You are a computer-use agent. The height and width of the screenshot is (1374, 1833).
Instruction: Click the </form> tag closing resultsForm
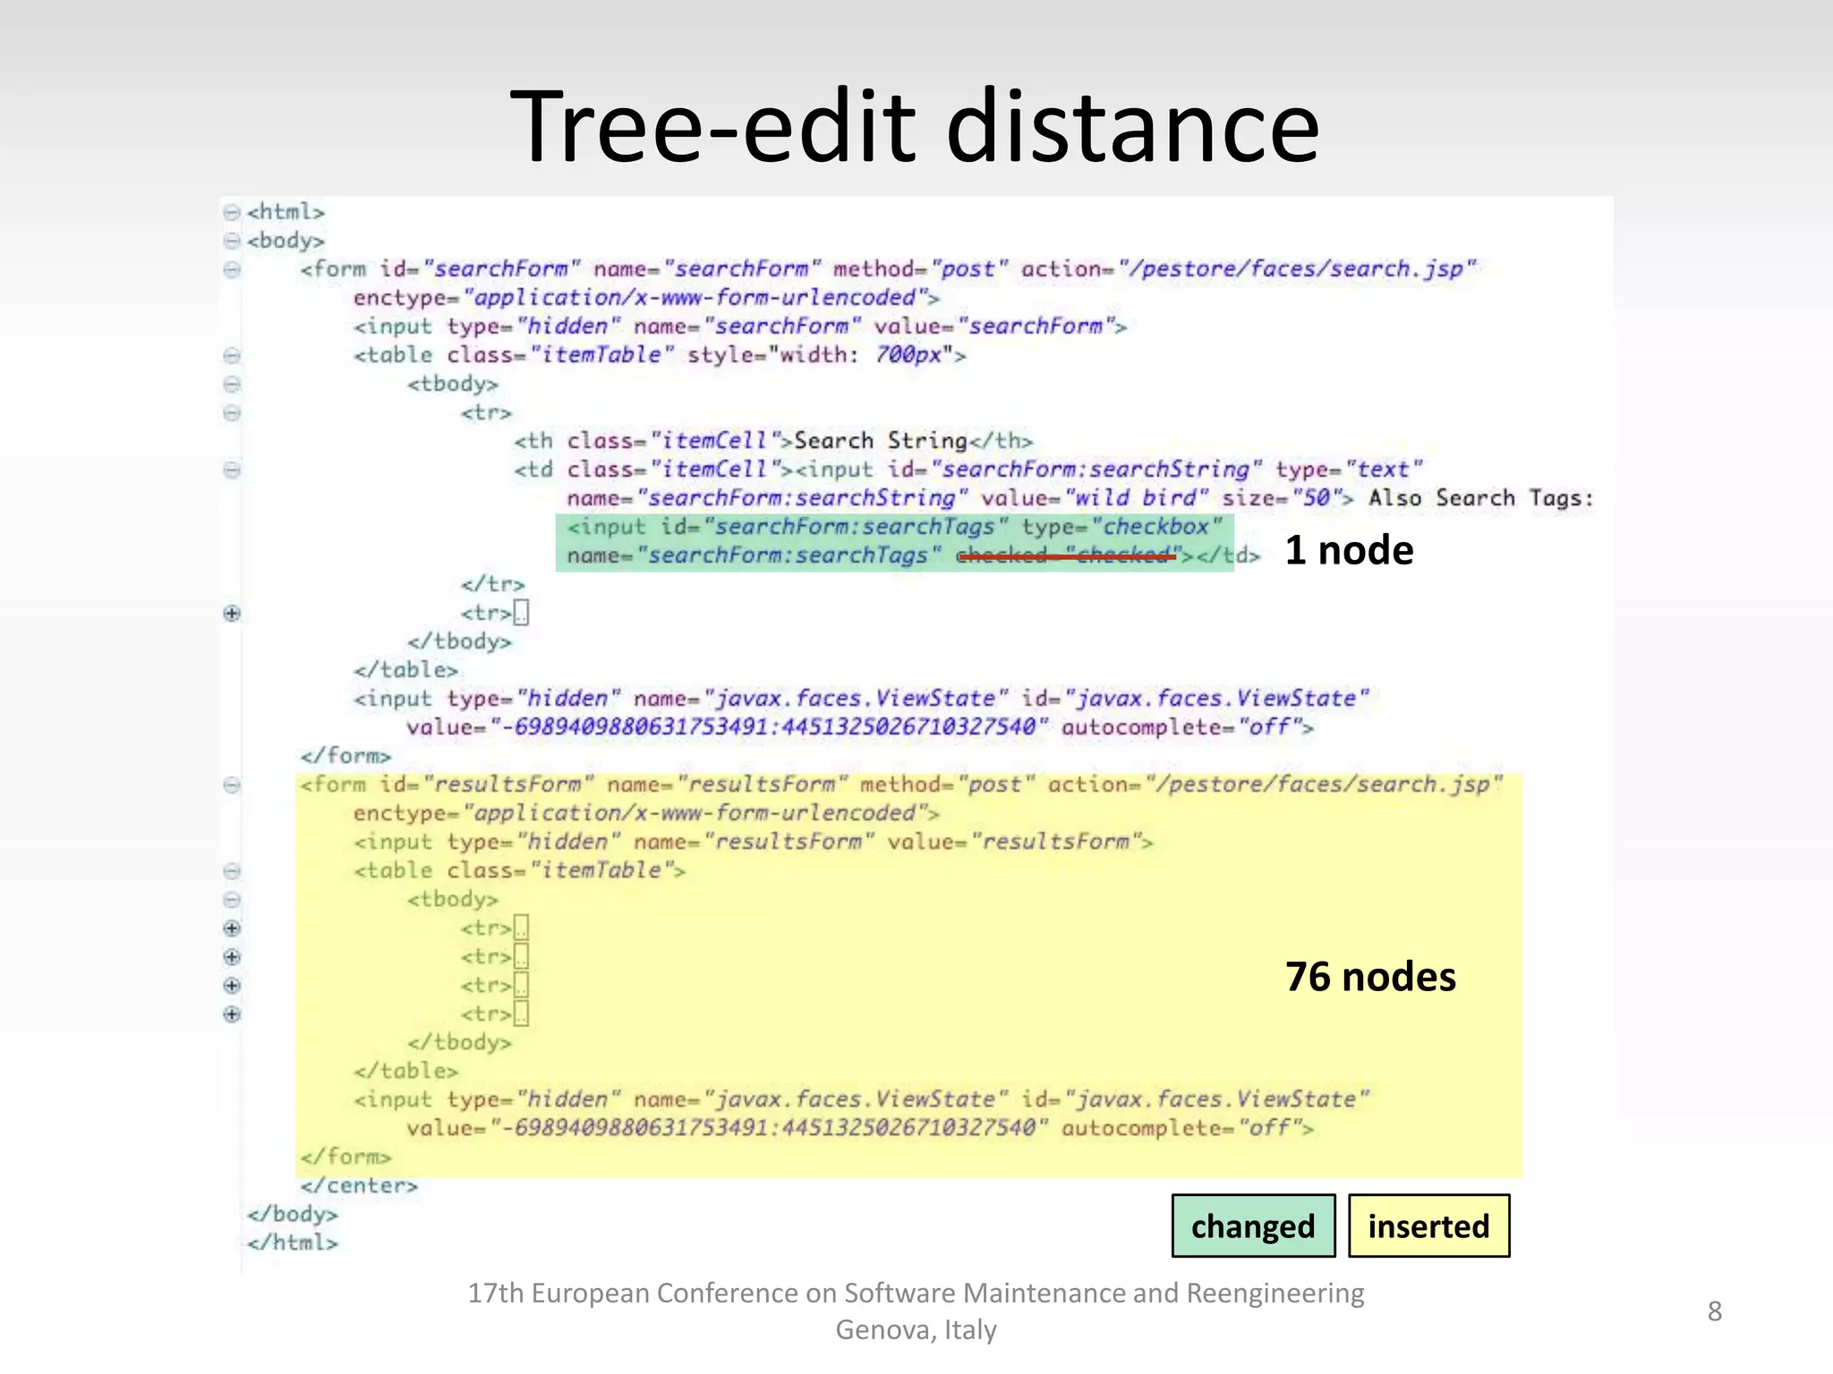tap(345, 1157)
